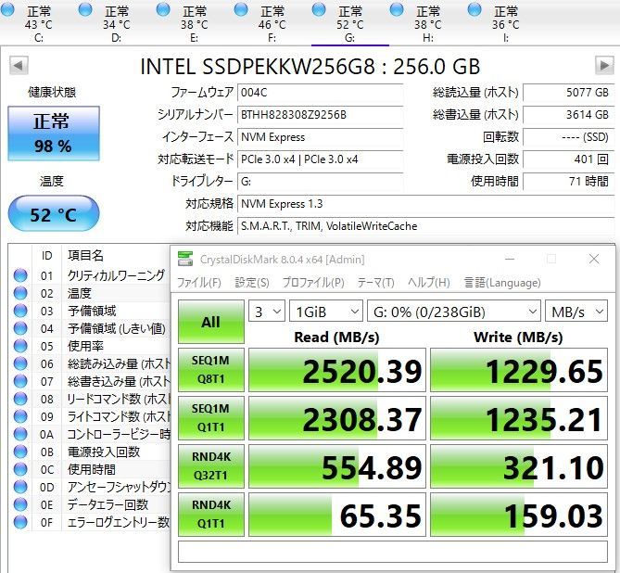Click drive title INTEL SSDPEKKW256G8 : 256.0 GB
This screenshot has width=620, height=573.
[310, 67]
